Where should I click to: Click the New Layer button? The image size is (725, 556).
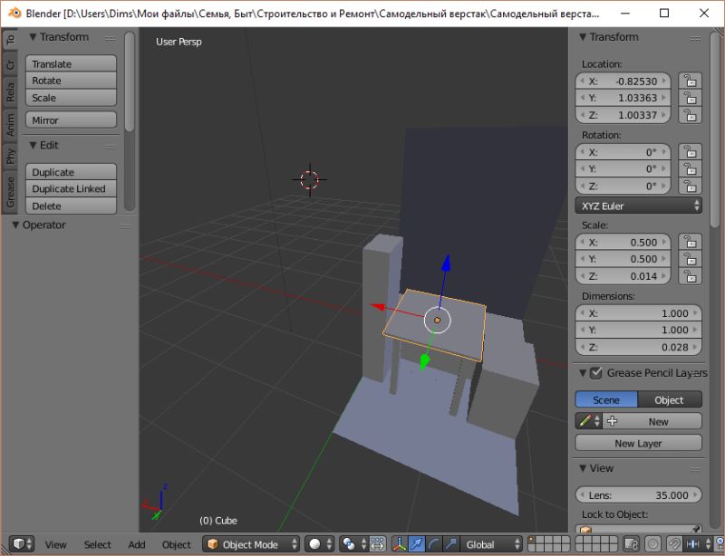point(639,443)
